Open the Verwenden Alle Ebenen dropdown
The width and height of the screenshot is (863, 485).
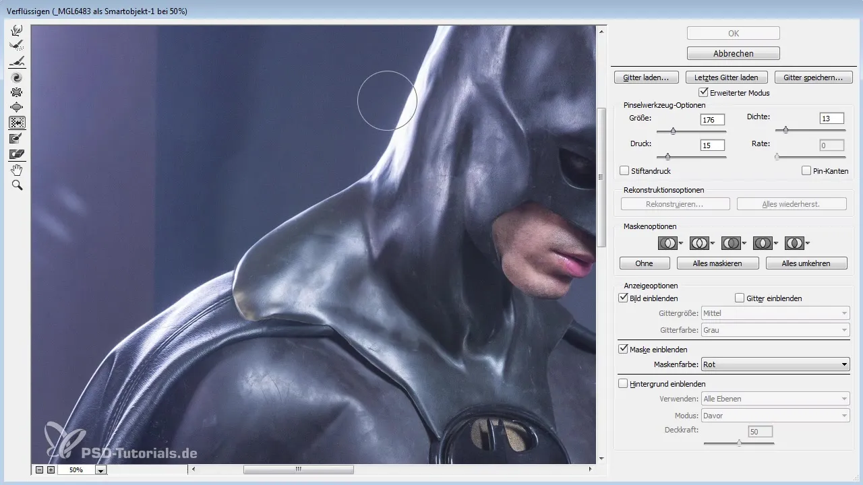pyautogui.click(x=775, y=399)
